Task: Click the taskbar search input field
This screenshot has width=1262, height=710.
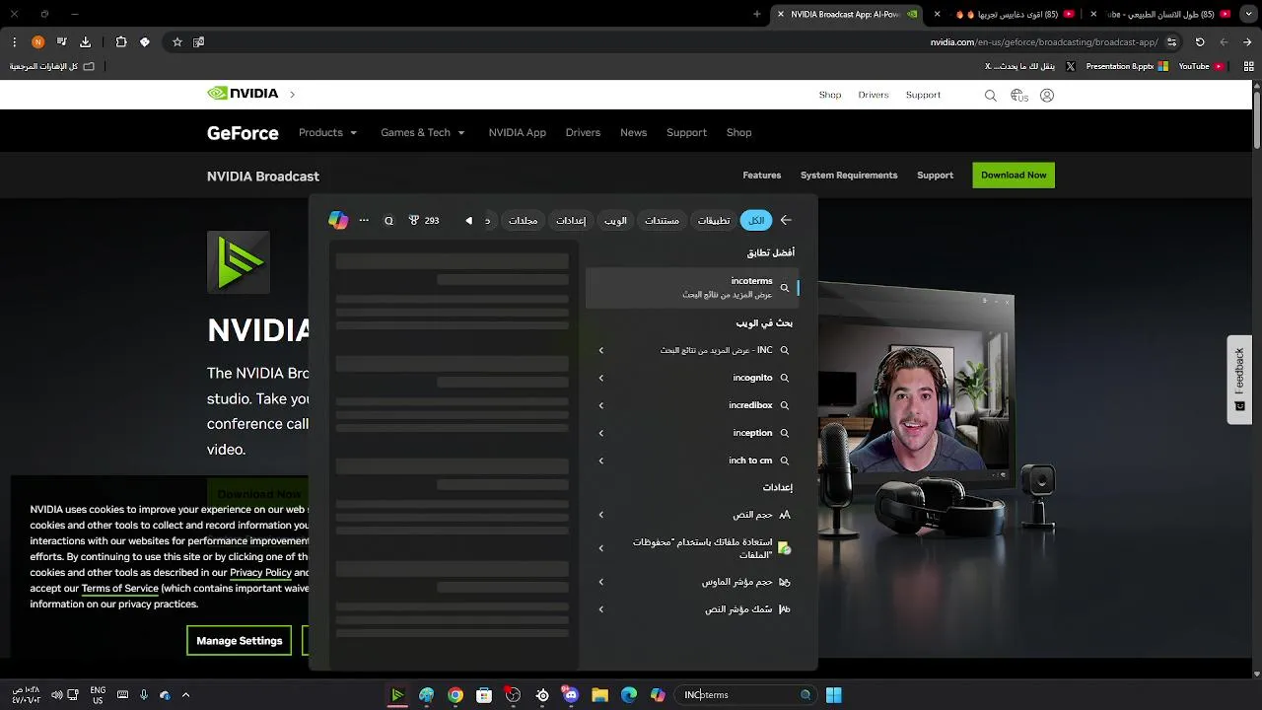Action: [747, 695]
